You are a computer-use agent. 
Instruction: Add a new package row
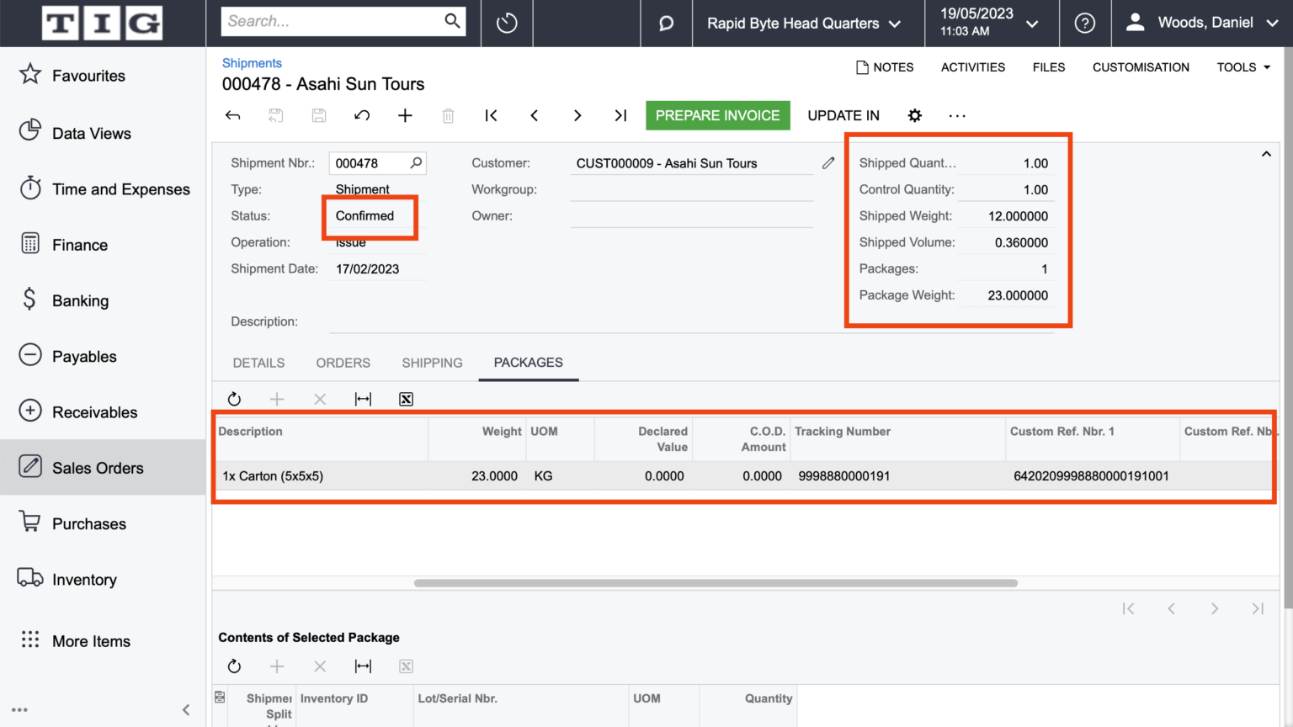pyautogui.click(x=277, y=399)
